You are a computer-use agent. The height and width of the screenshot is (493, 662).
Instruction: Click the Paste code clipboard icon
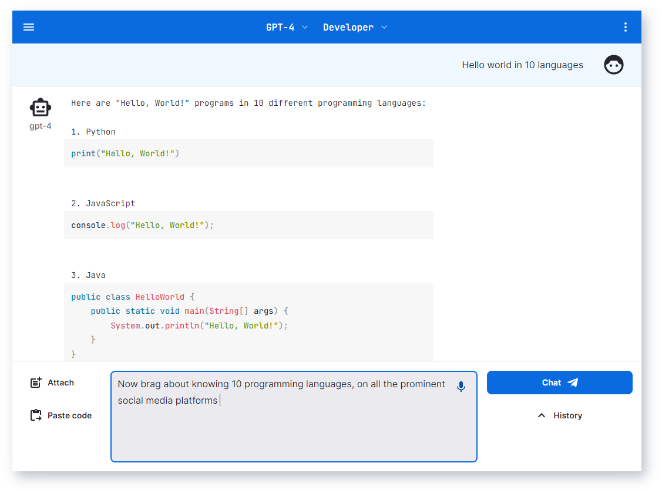(36, 415)
